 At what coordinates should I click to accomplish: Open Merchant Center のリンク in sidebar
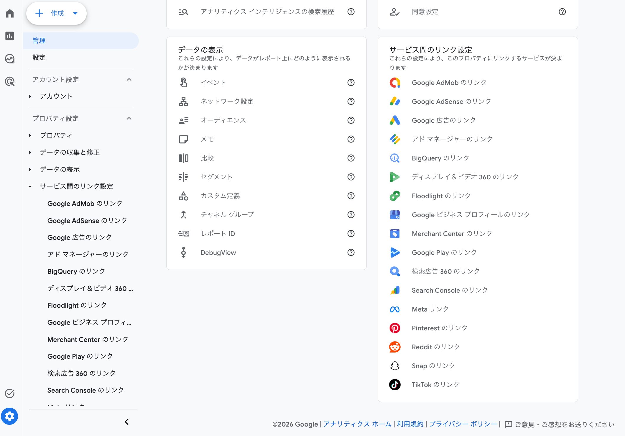[88, 340]
